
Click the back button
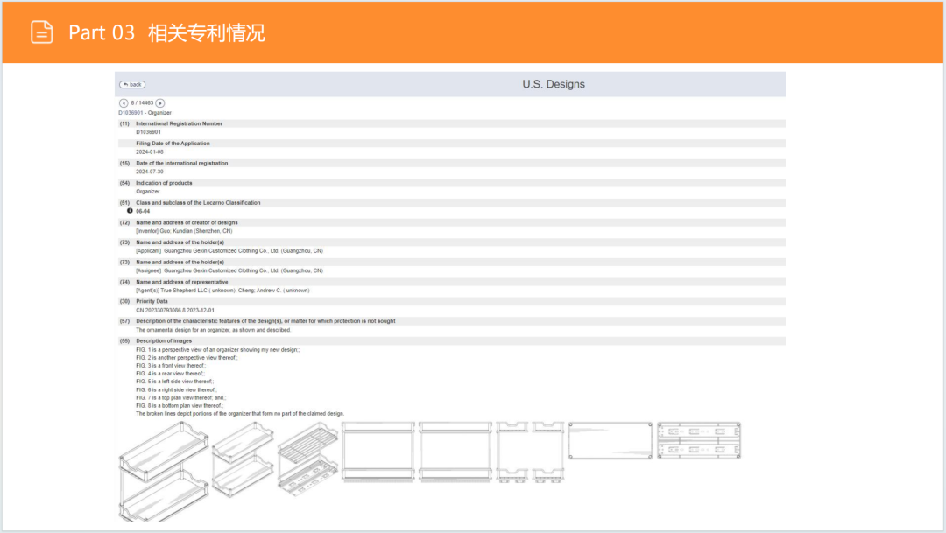(x=132, y=84)
